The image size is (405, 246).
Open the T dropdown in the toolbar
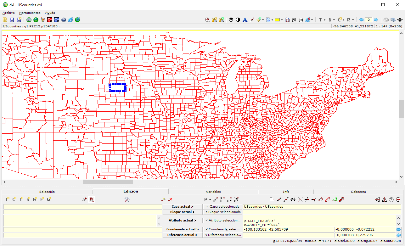322,20
